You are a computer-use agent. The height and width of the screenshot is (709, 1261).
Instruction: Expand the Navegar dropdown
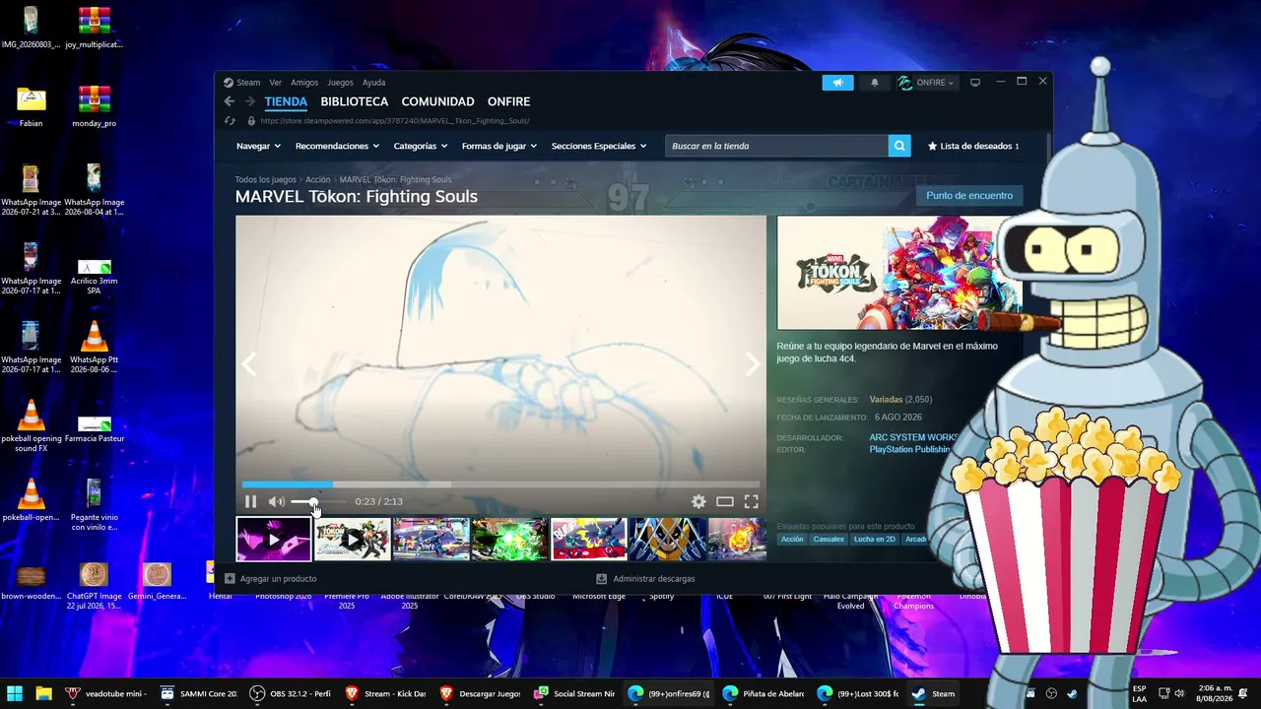(x=258, y=146)
